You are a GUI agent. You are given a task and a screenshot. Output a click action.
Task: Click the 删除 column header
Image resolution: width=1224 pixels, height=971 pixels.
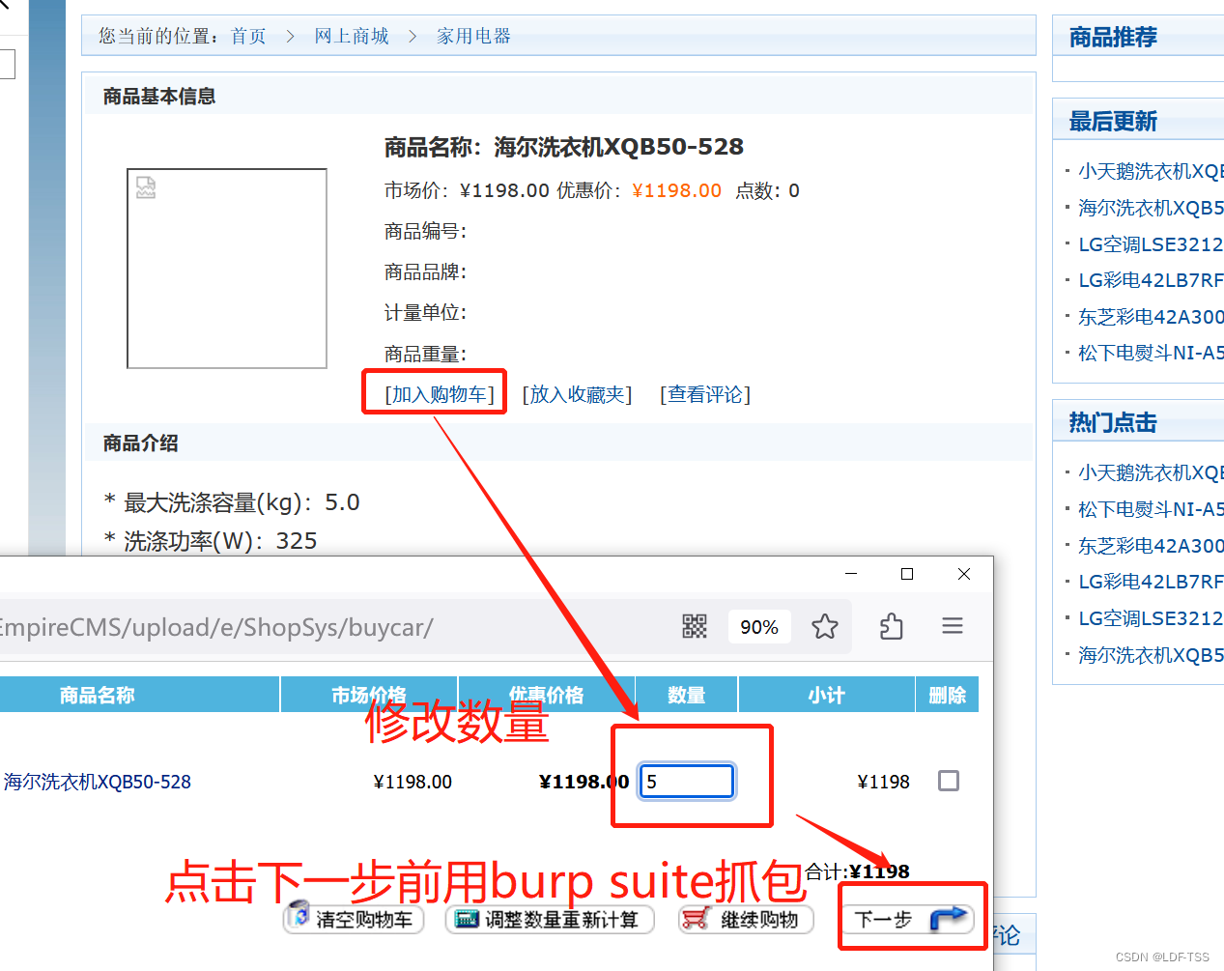[x=948, y=695]
